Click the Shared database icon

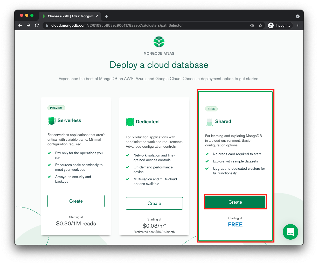pyautogui.click(x=209, y=122)
